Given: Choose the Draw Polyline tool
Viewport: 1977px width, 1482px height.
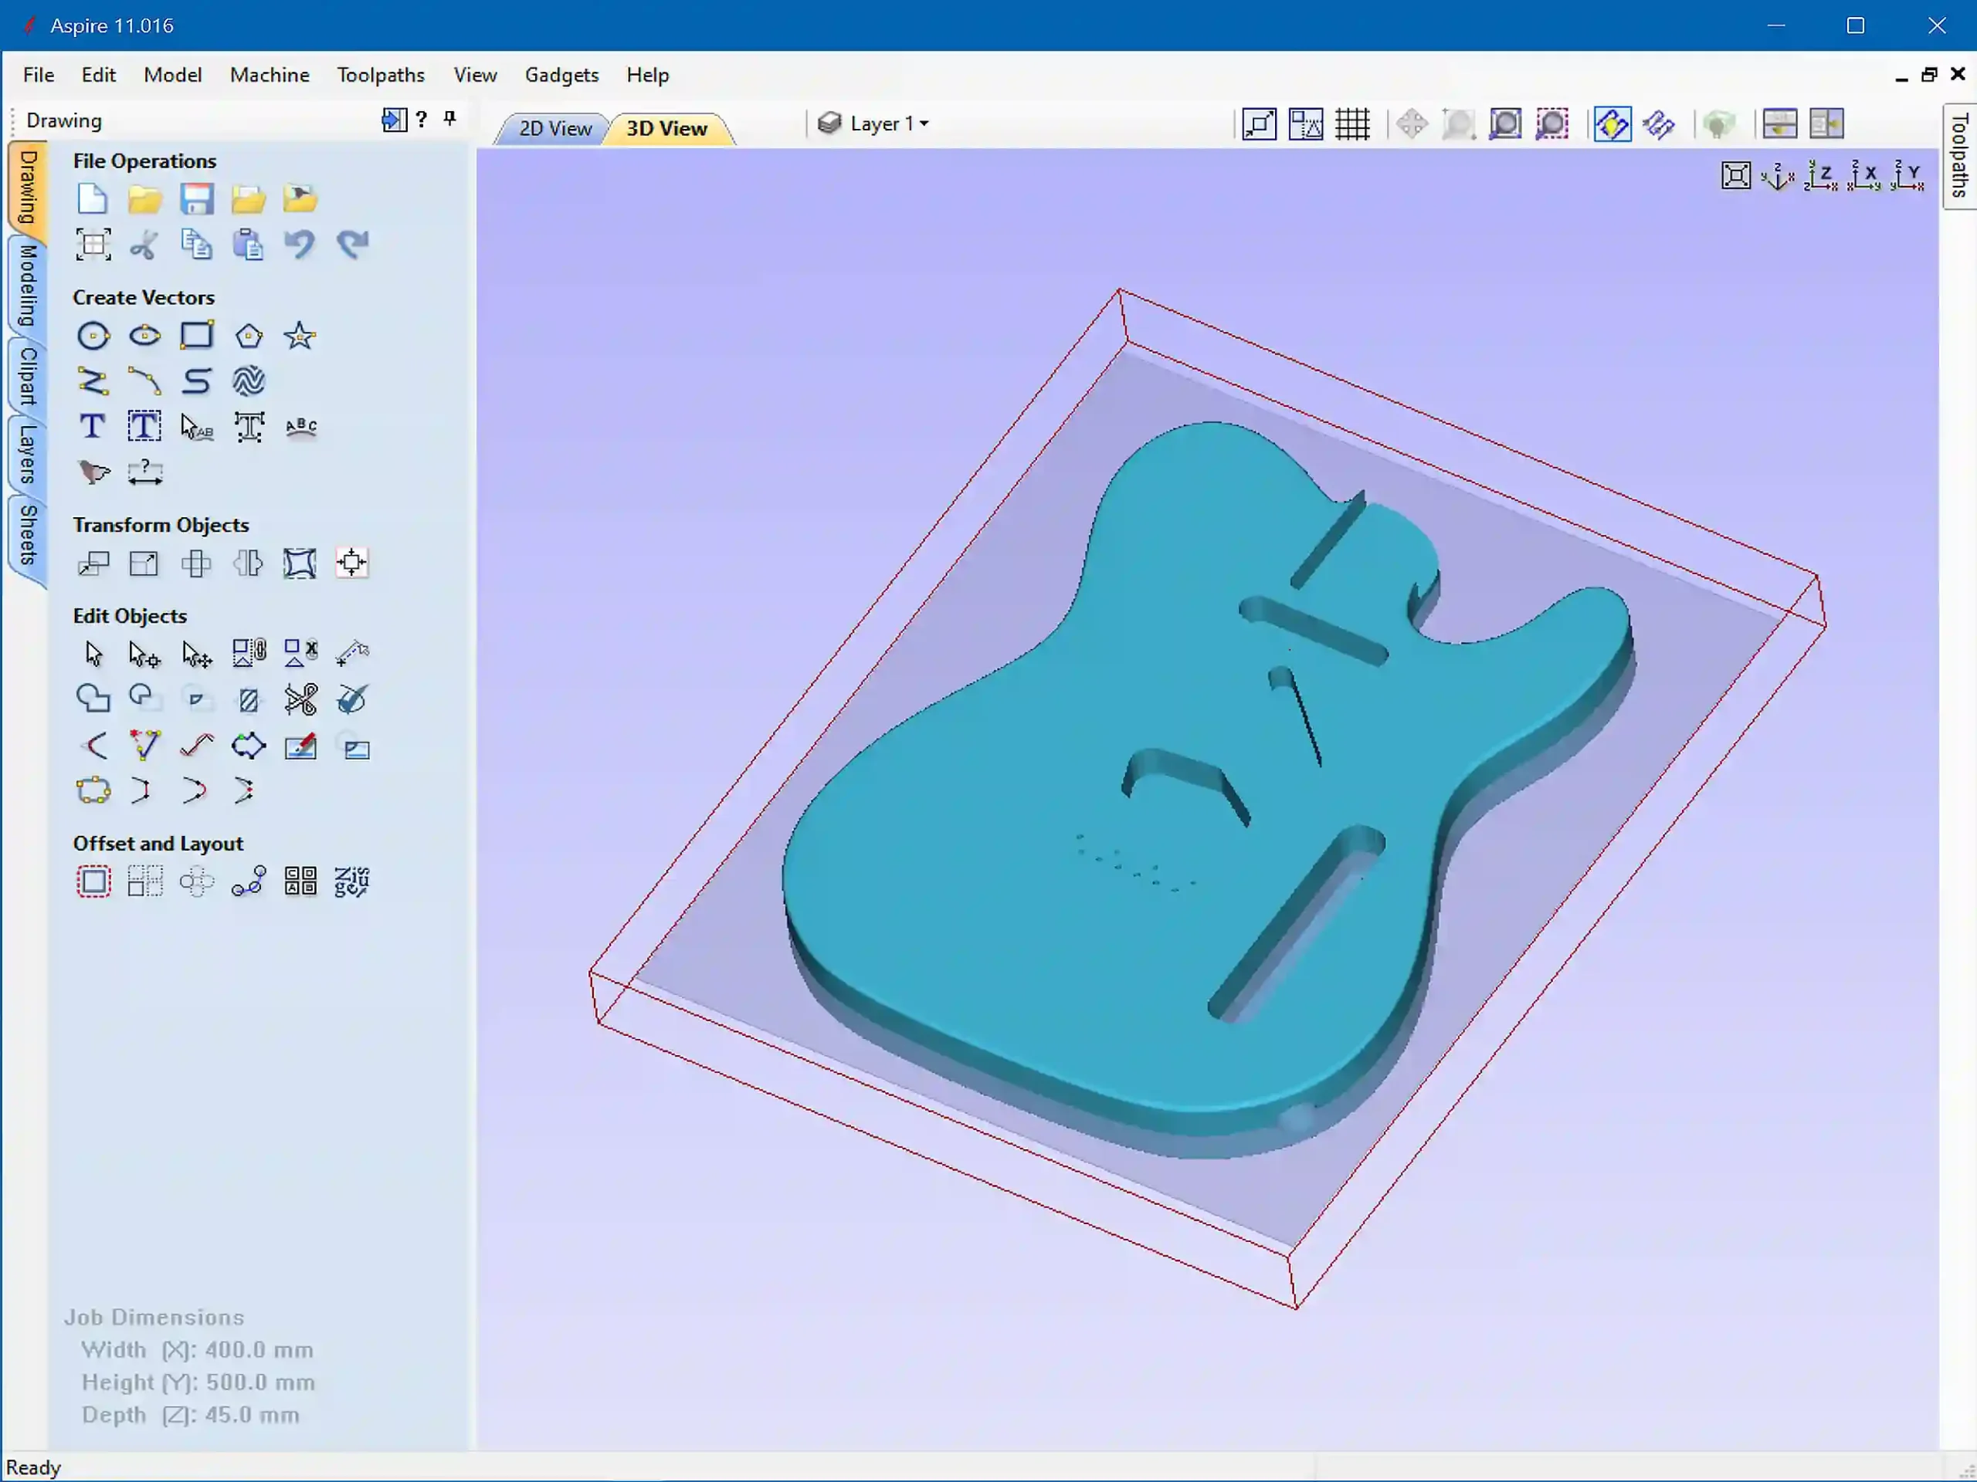Looking at the screenshot, I should 93,381.
